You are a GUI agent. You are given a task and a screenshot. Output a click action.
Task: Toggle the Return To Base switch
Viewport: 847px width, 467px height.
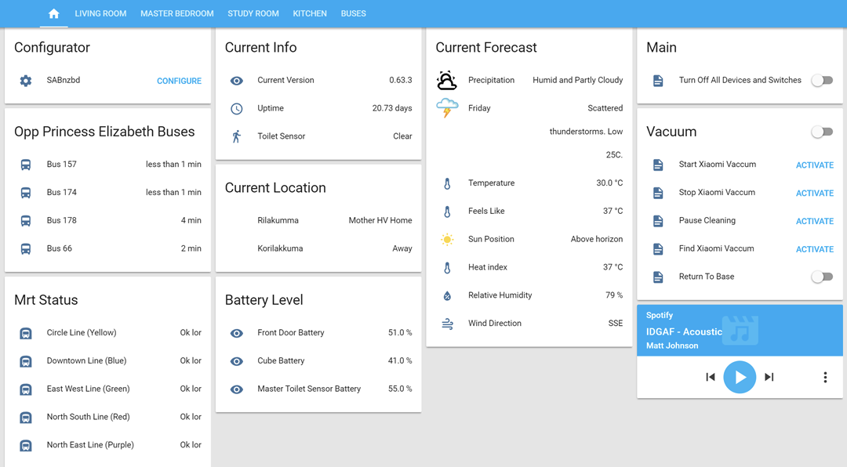(x=822, y=277)
